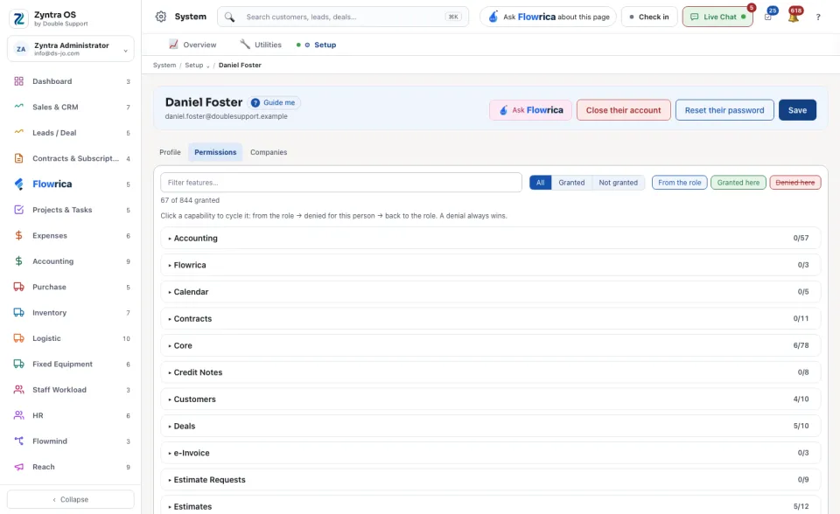Click the Utilities wrench icon
Image resolution: width=840 pixels, height=514 pixels.
point(245,45)
